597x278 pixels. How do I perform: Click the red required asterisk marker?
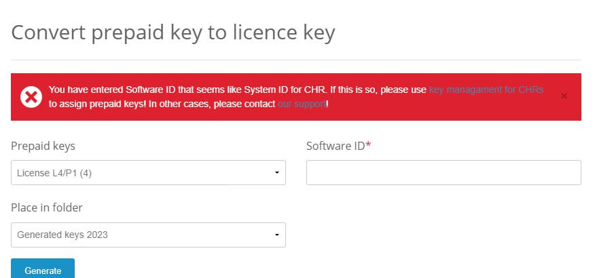(368, 145)
